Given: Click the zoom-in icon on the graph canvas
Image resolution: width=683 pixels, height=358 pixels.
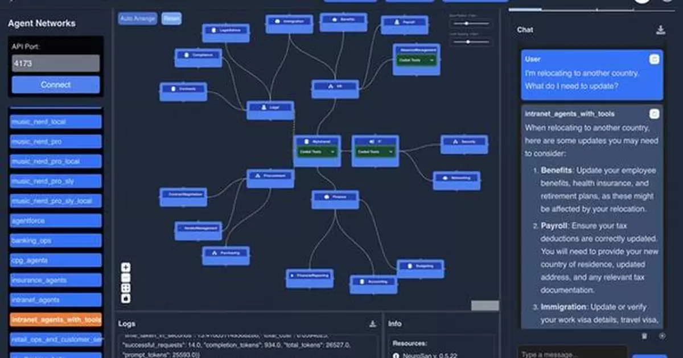Looking at the screenshot, I should point(126,268).
